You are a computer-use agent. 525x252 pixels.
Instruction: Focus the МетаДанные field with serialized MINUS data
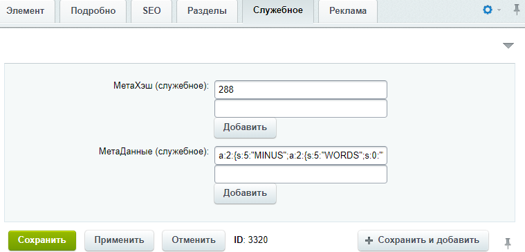(x=301, y=156)
